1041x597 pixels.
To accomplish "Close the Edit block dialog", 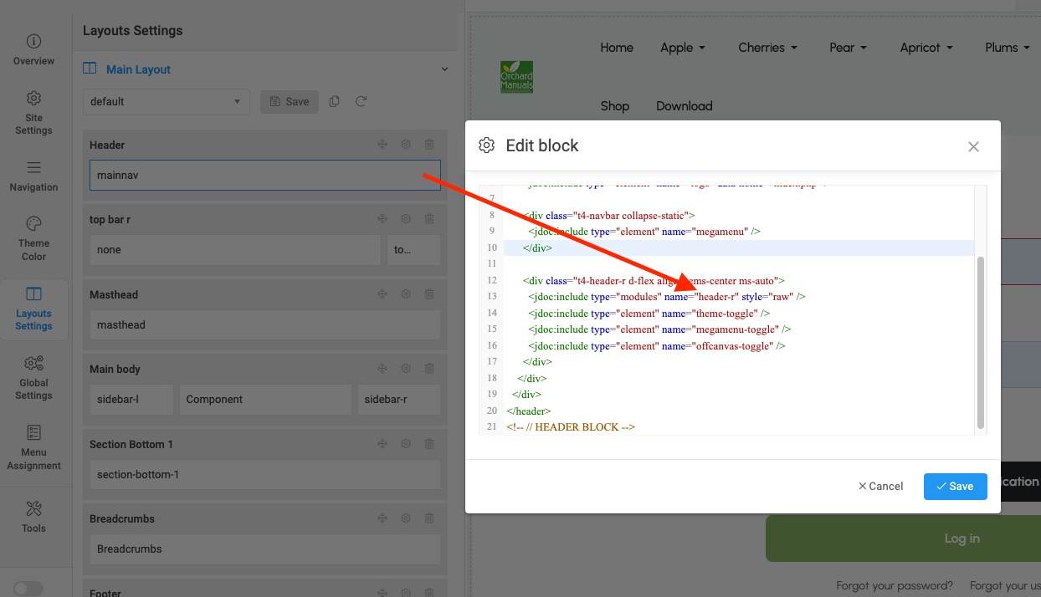I will pos(973,146).
